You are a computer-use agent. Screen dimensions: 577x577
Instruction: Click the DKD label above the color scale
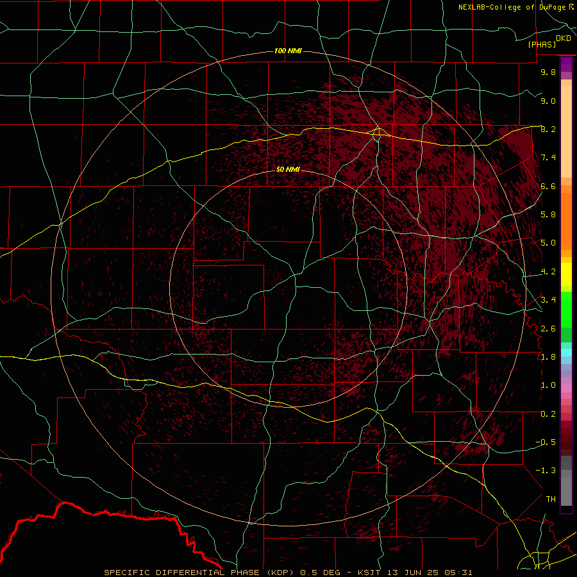[x=564, y=38]
